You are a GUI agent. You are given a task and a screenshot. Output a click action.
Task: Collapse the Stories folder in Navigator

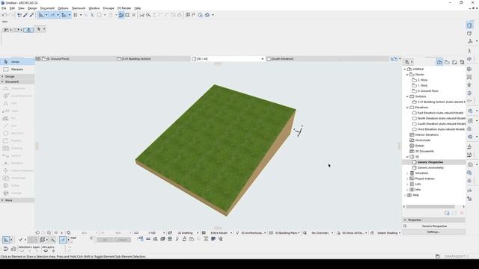[x=407, y=75]
